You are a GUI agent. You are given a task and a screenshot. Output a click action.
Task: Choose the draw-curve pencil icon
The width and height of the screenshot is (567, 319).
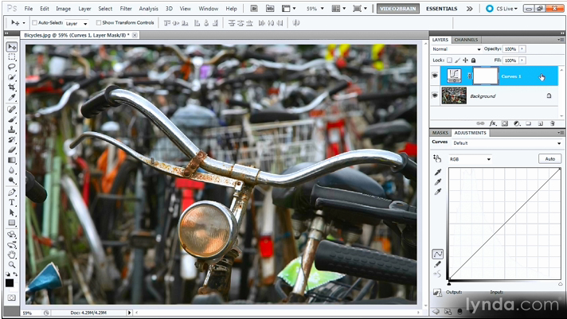coord(437,264)
